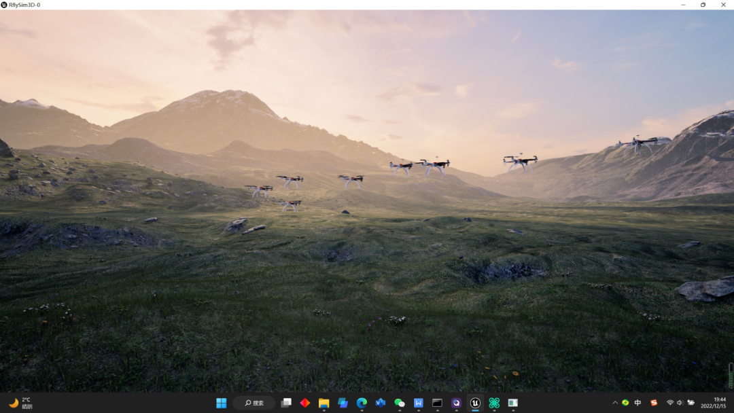Restore down the RflySim3D window

pos(703,5)
